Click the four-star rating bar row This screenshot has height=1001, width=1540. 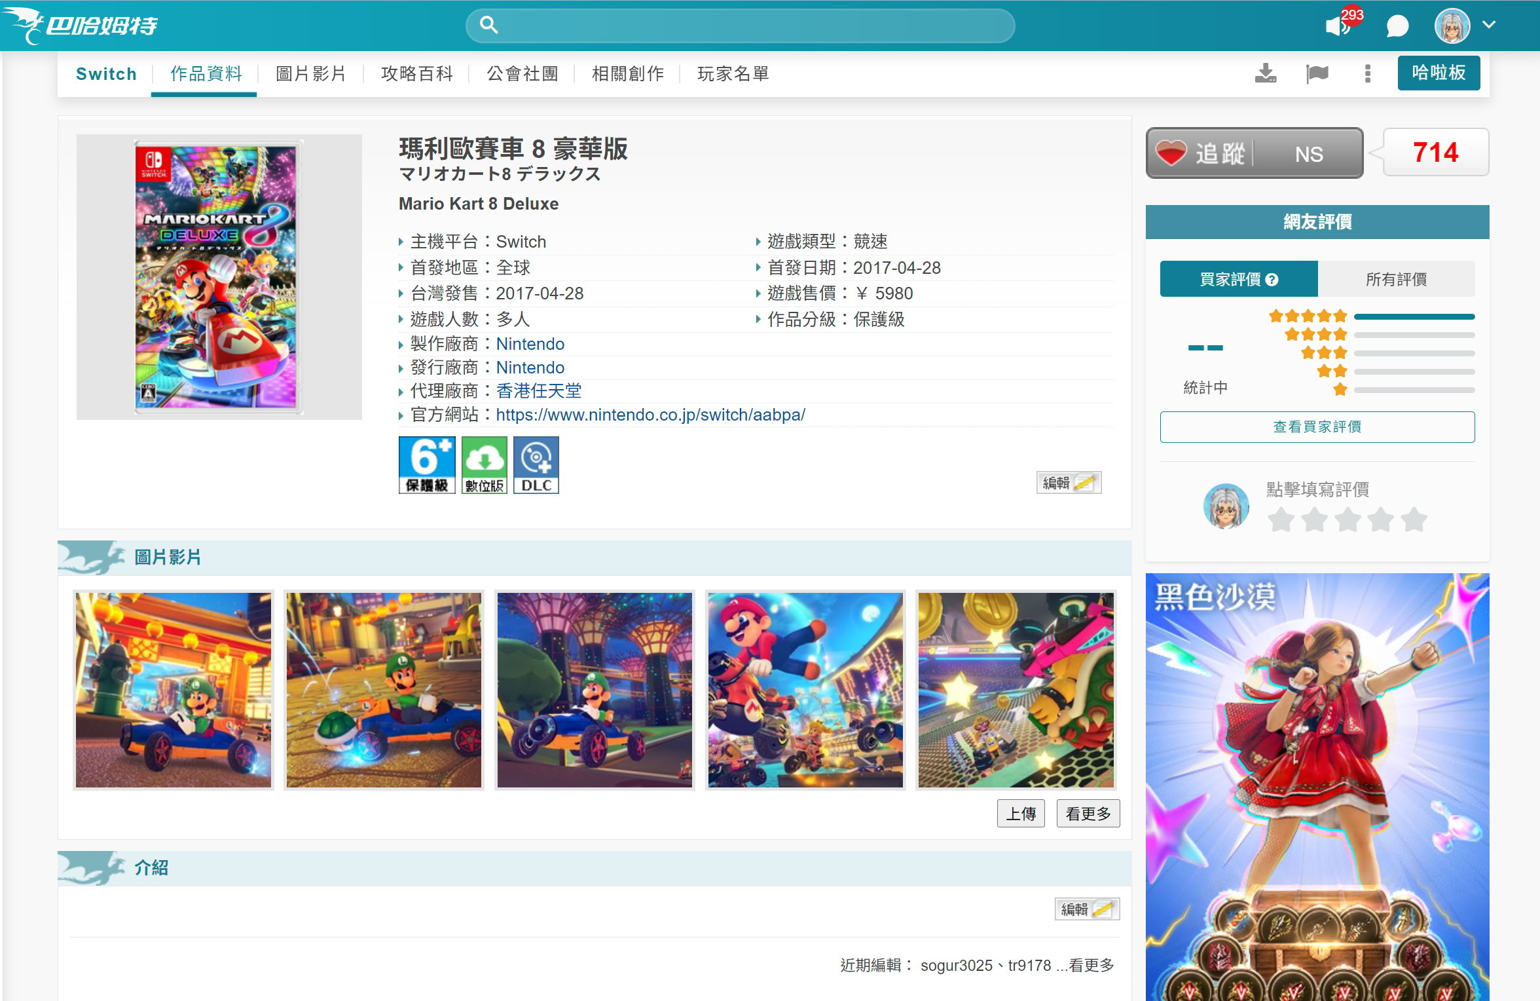pos(1380,335)
